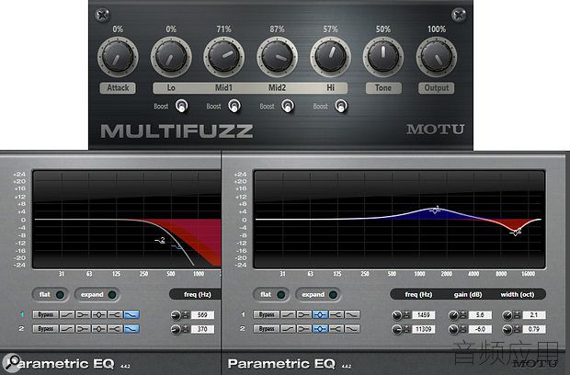Bypass the 1459 Hz EQ band

(267, 314)
